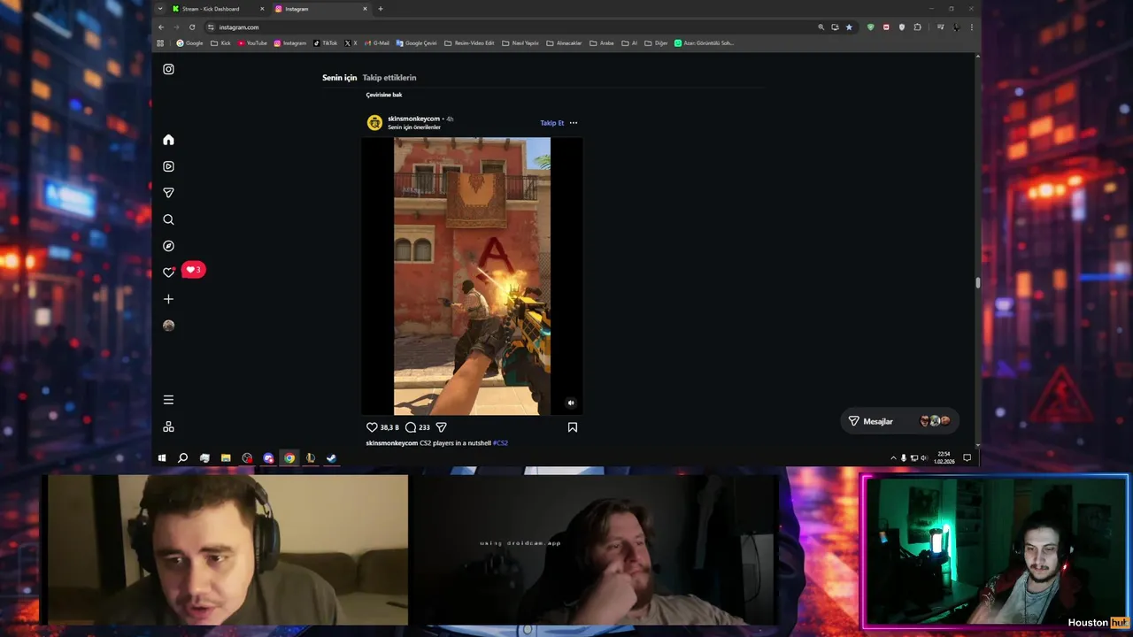
Task: Click the skinsmonkeycom username in post header
Action: coord(413,119)
